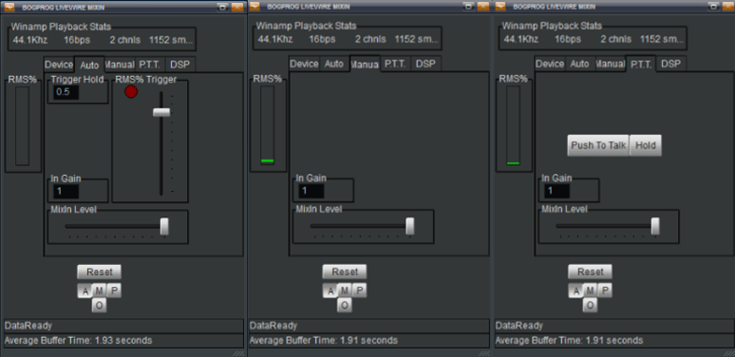
Task: Click the RMS% level meter in left window
Action: click(x=22, y=125)
